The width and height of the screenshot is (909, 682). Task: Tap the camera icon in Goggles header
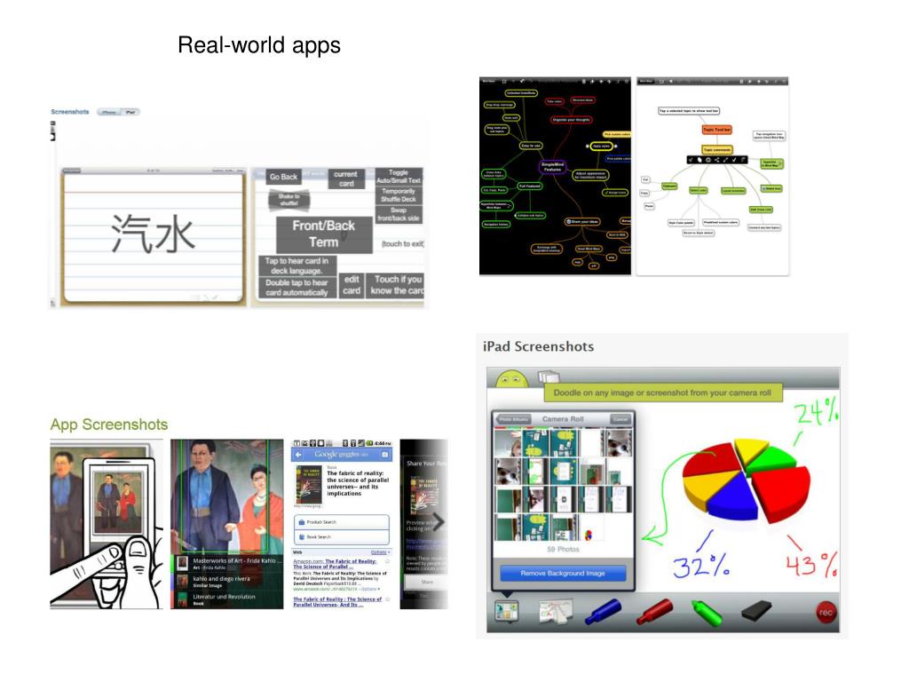384,455
